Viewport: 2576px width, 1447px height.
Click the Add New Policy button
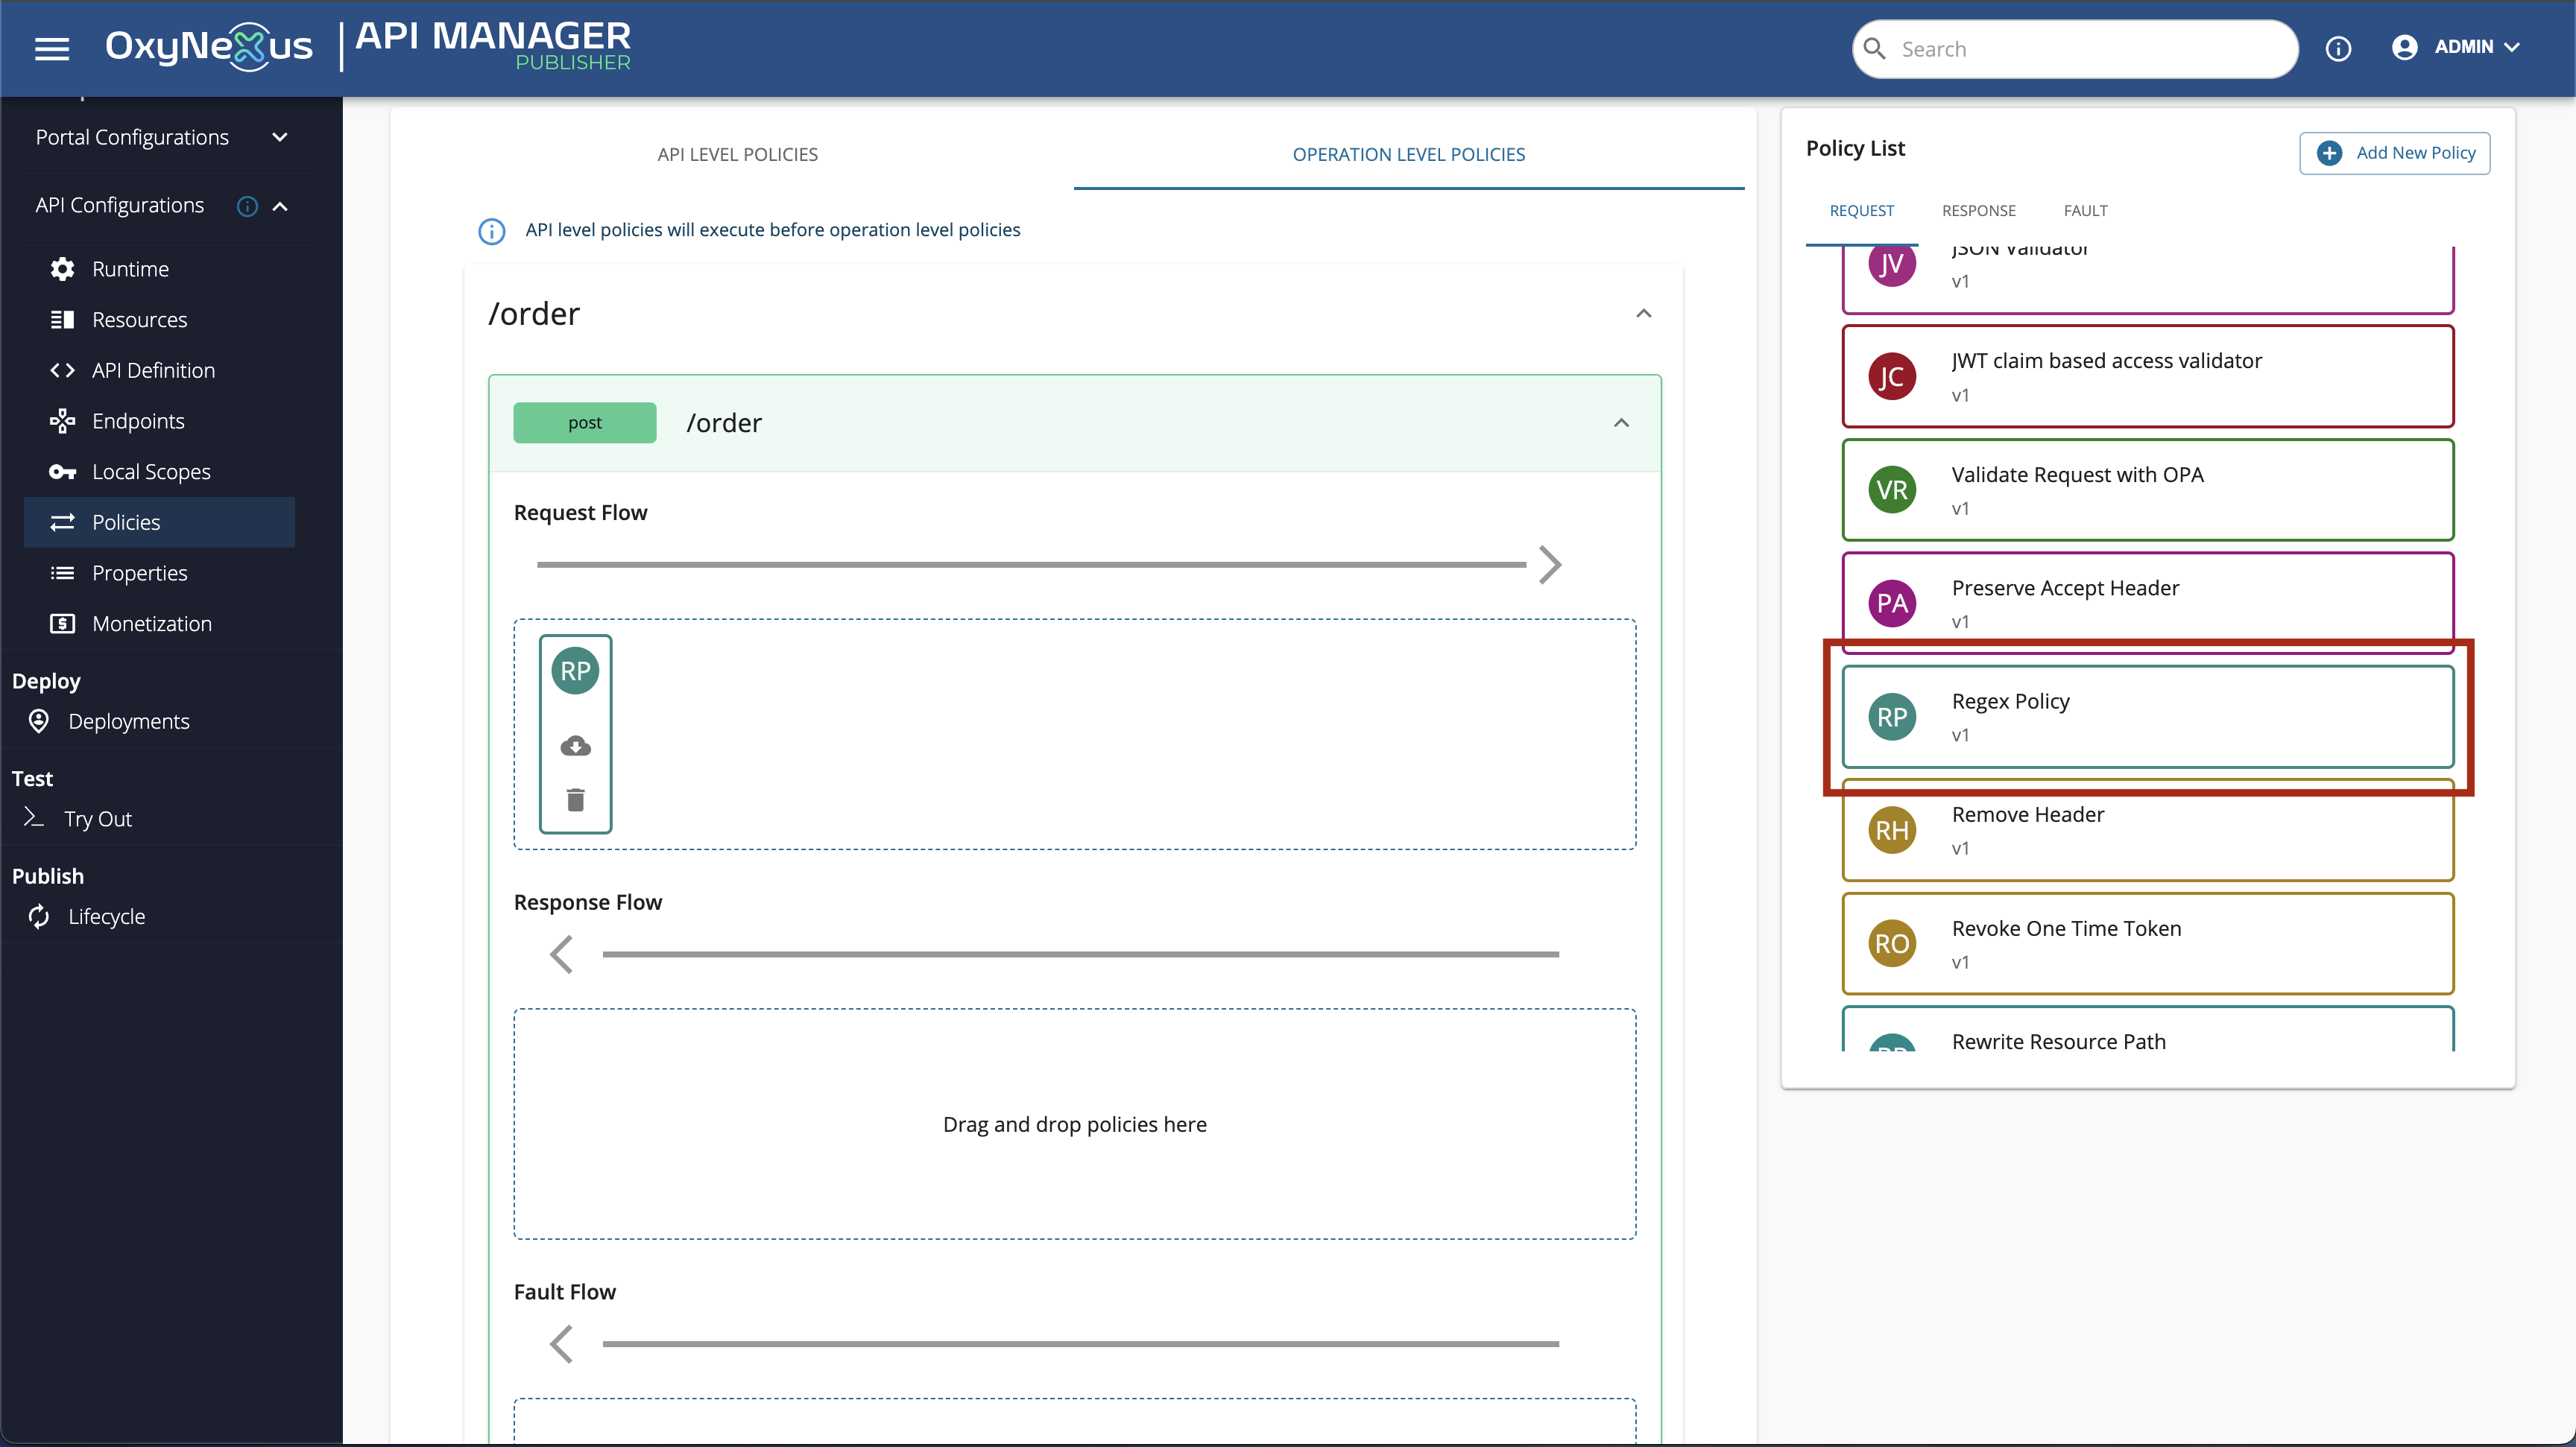(x=2394, y=153)
